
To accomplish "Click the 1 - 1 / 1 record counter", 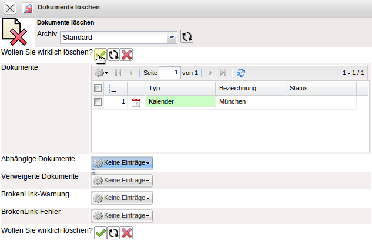I will point(353,73).
